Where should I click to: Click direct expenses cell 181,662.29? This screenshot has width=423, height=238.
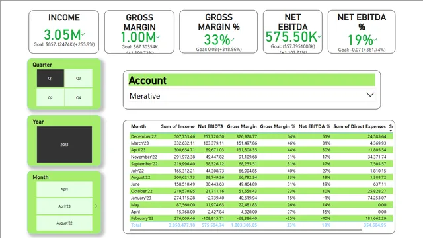point(375,218)
